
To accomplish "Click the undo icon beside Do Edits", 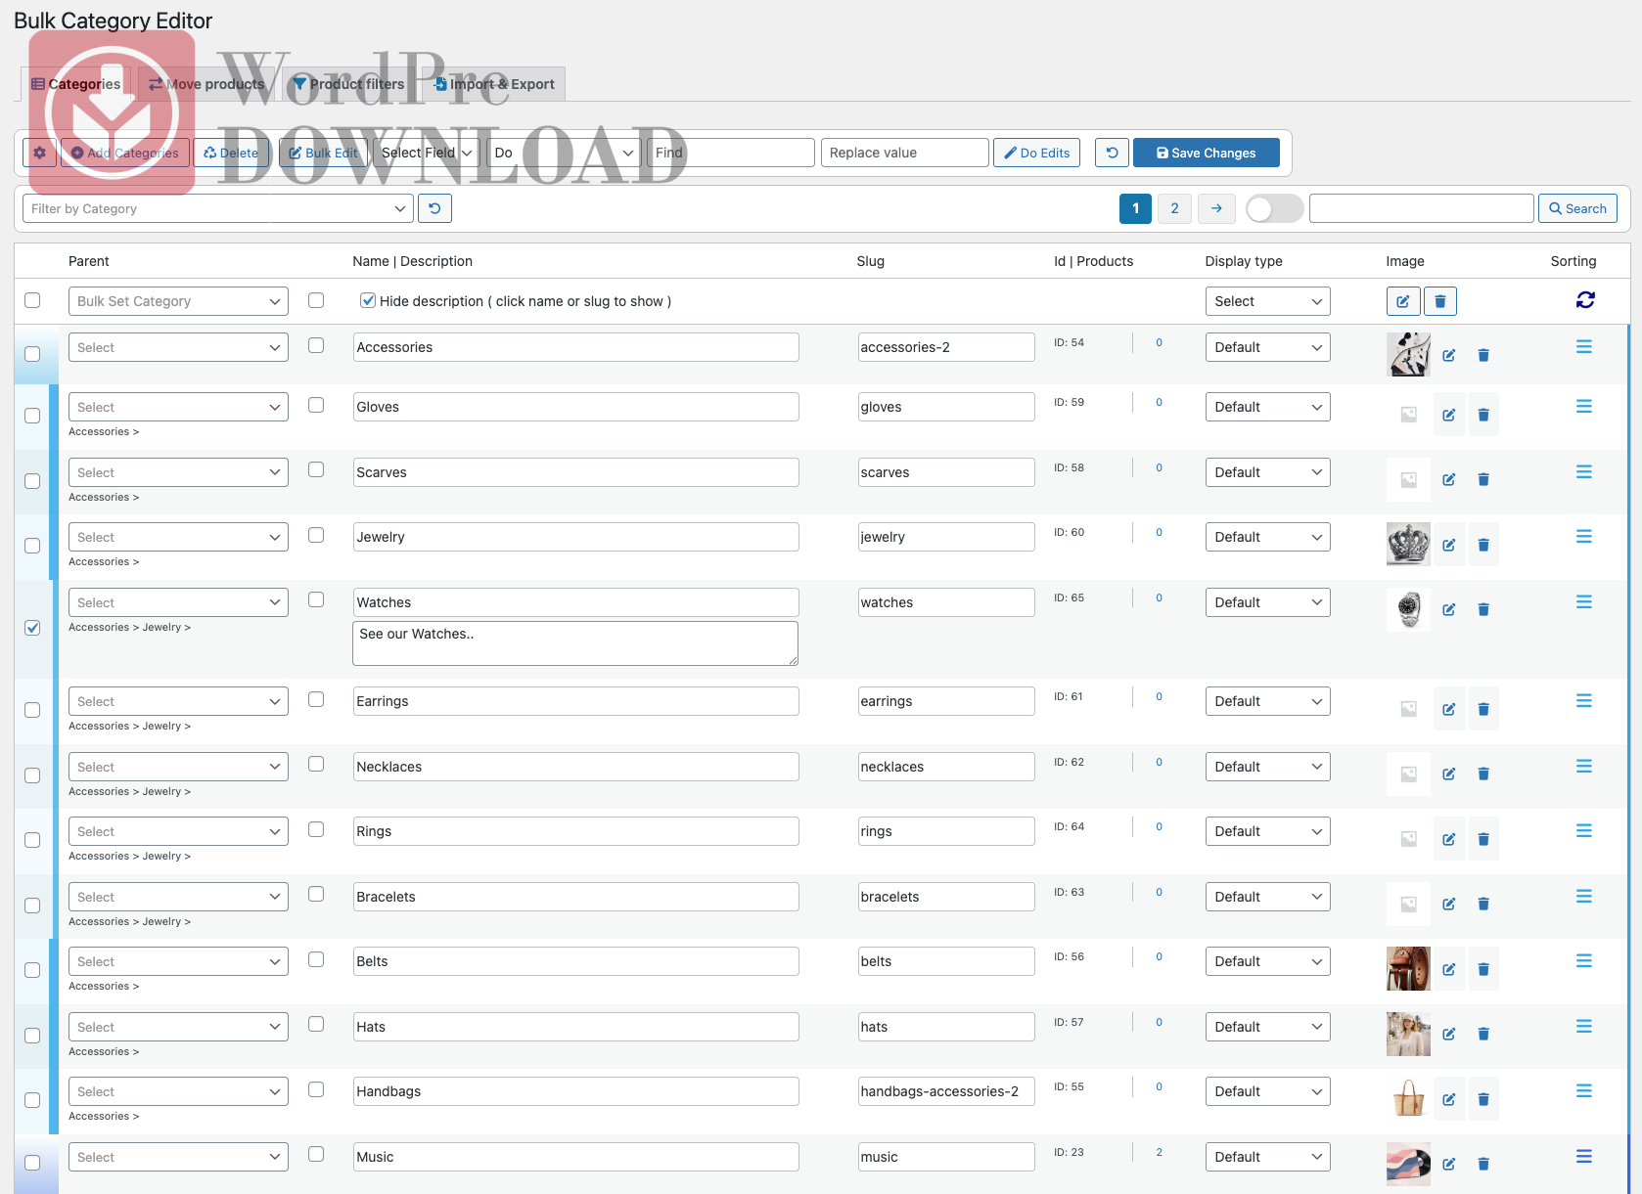I will [x=1112, y=153].
